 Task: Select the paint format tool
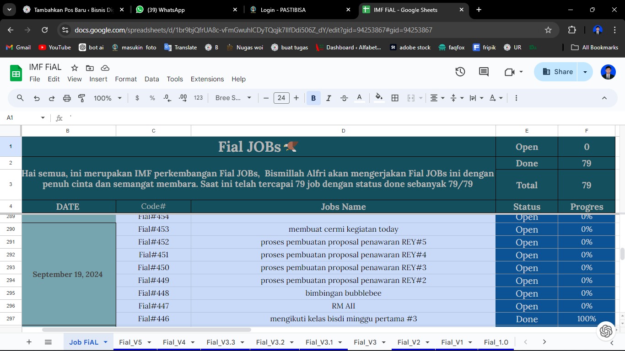[82, 98]
